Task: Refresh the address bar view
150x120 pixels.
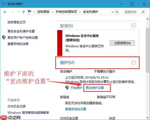Action: 117,12
